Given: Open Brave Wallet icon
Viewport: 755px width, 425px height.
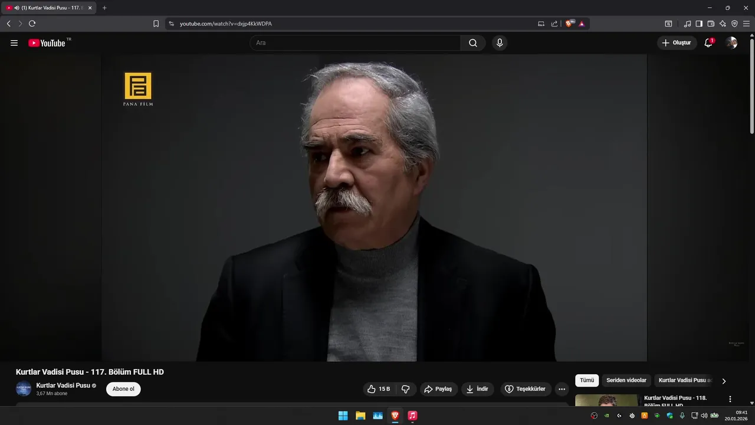Looking at the screenshot, I should pos(711,24).
